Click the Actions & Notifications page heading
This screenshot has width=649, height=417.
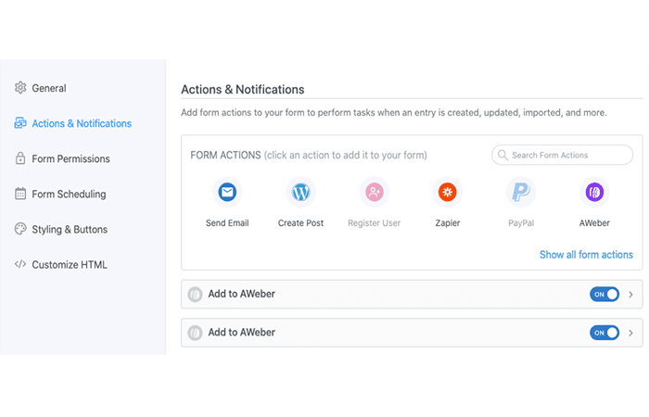[x=243, y=89]
